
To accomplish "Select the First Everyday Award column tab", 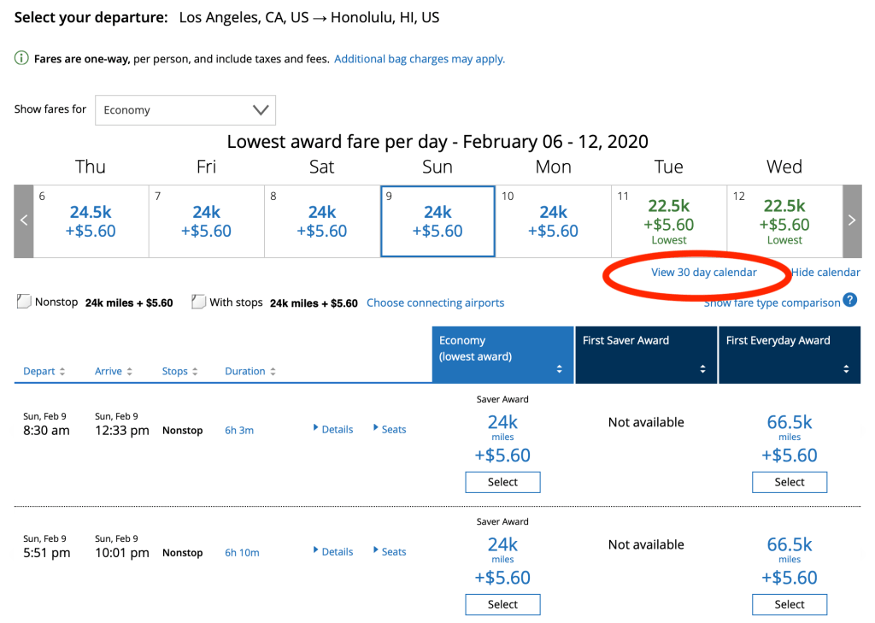I will [x=789, y=354].
